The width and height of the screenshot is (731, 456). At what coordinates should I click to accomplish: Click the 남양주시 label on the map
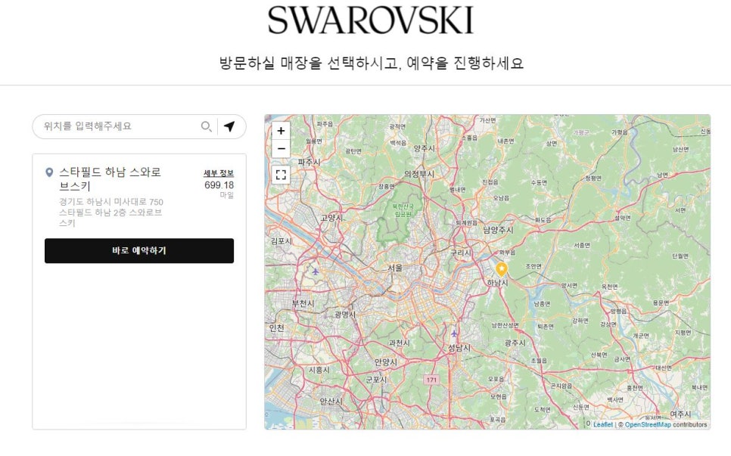[x=498, y=230]
